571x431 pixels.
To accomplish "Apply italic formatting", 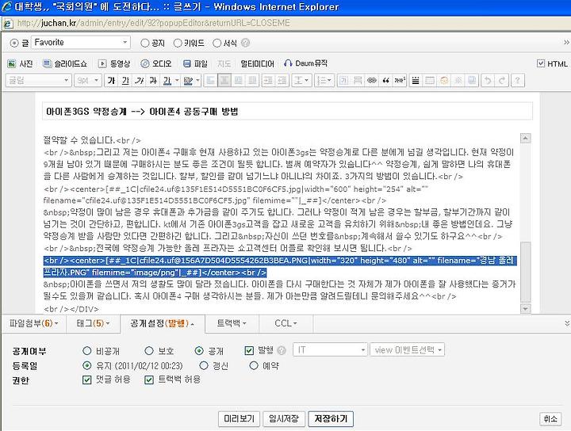I will click(x=139, y=80).
